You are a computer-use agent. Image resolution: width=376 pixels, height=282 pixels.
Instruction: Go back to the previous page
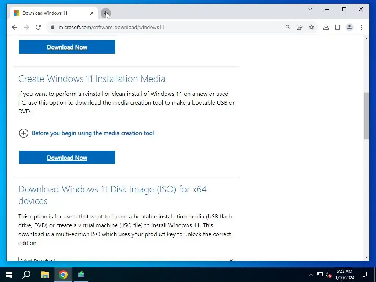15,27
